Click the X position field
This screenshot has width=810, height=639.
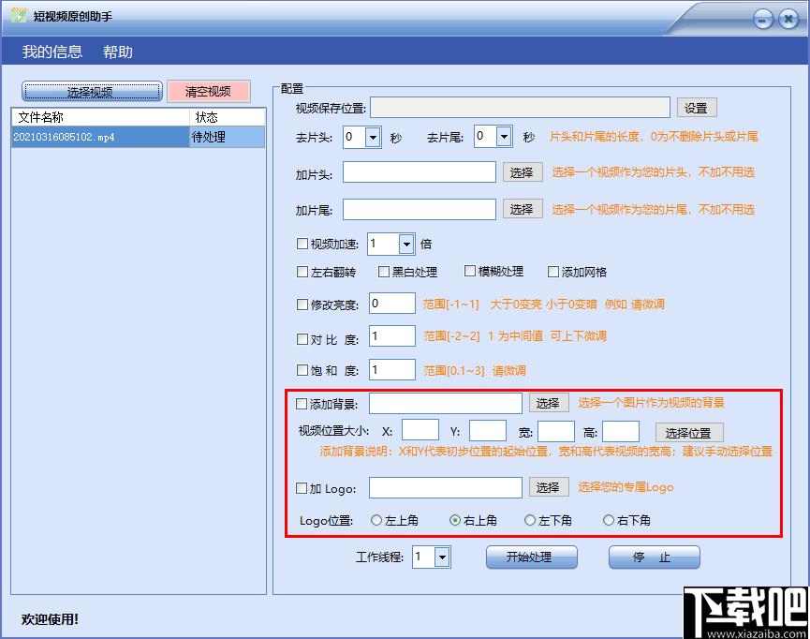[x=420, y=430]
